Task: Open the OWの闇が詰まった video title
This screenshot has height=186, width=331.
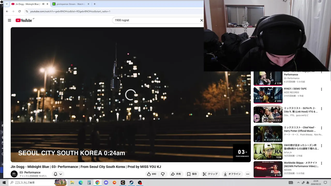Action: pyautogui.click(x=301, y=147)
